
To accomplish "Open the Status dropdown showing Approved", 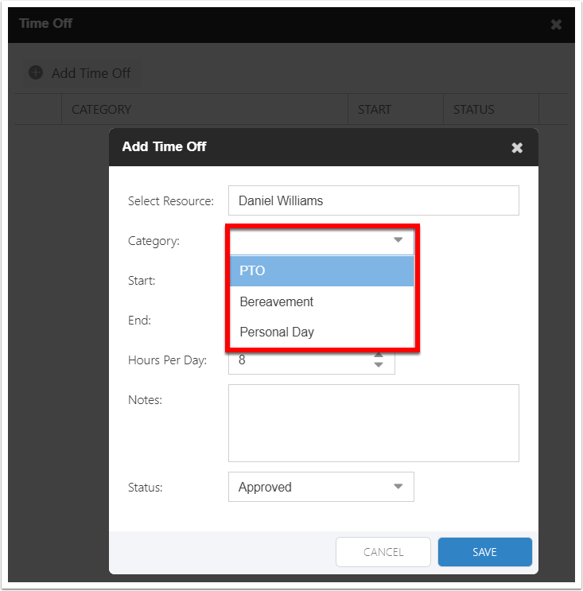I will [310, 487].
